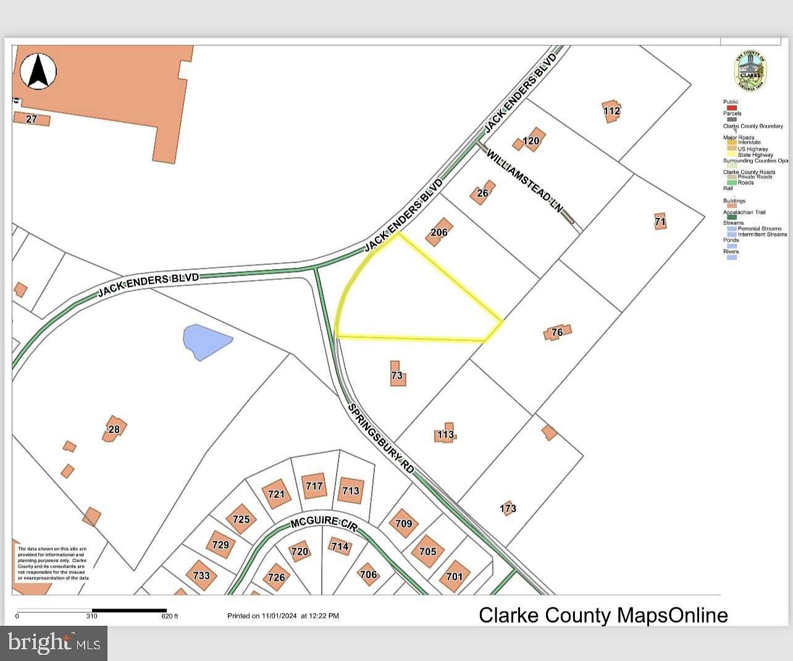Click the Williamstead Ln street label
793x661 pixels.
click(524, 180)
